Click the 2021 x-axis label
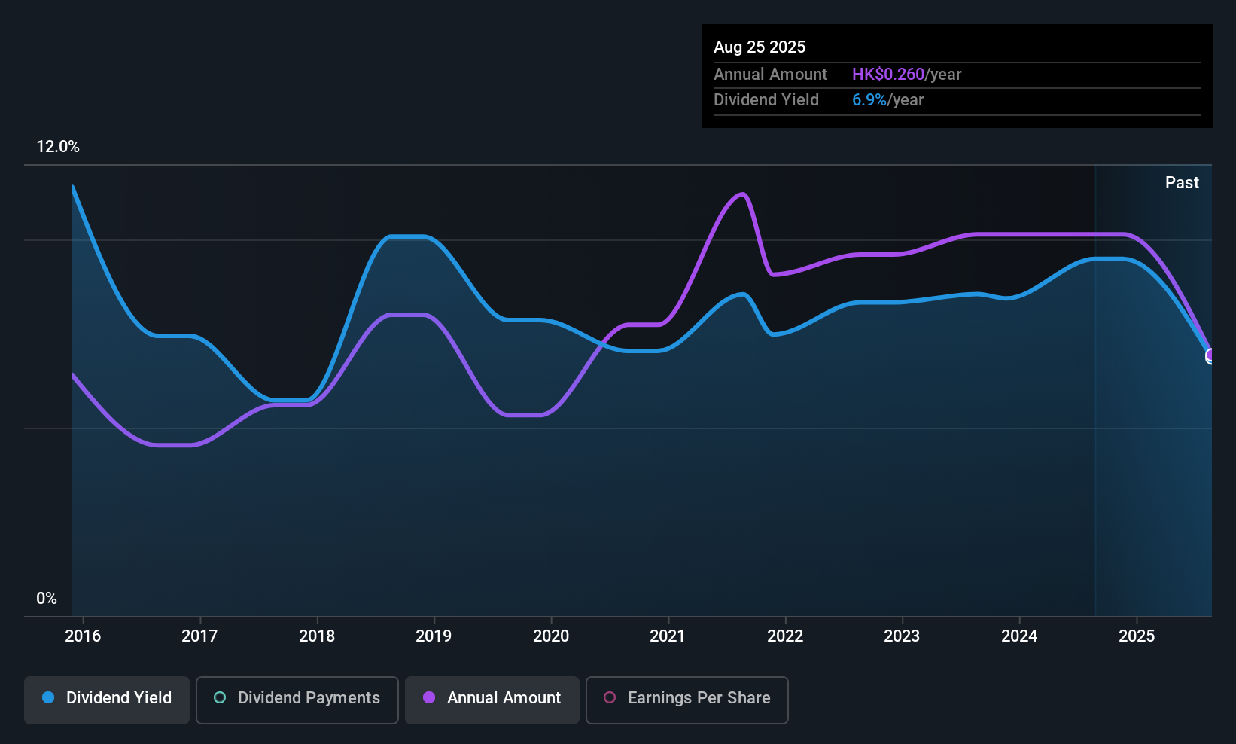The image size is (1236, 744). pyautogui.click(x=668, y=636)
